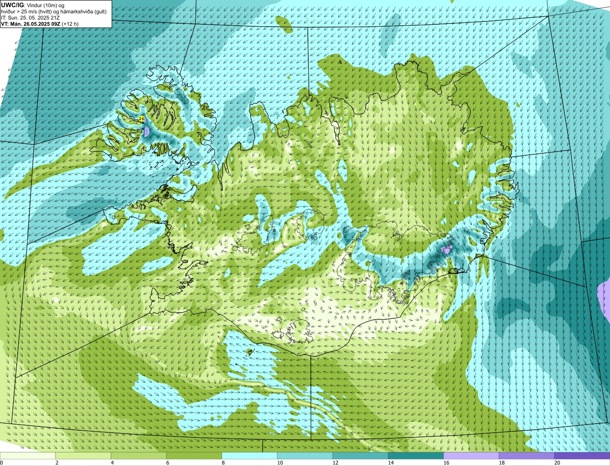Screen dimensions: 610x466
Task: Click the 'IT: Sun. 25. 05. 2025 21Z' line
Action: pos(30,18)
